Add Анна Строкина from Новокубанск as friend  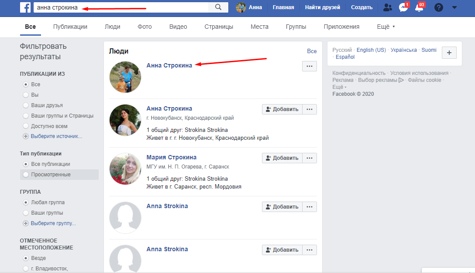tap(282, 109)
